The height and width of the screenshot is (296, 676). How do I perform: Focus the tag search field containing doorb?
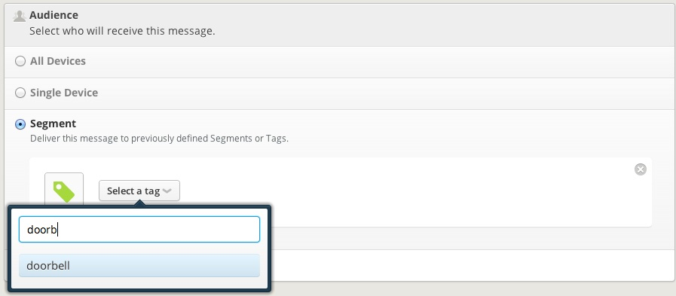tap(139, 230)
